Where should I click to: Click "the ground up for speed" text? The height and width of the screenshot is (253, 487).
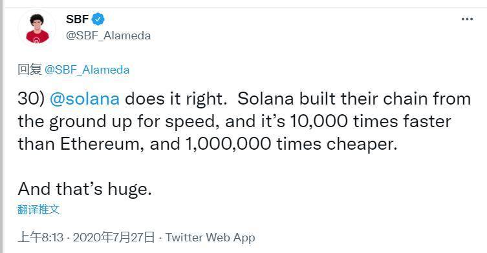click(116, 121)
